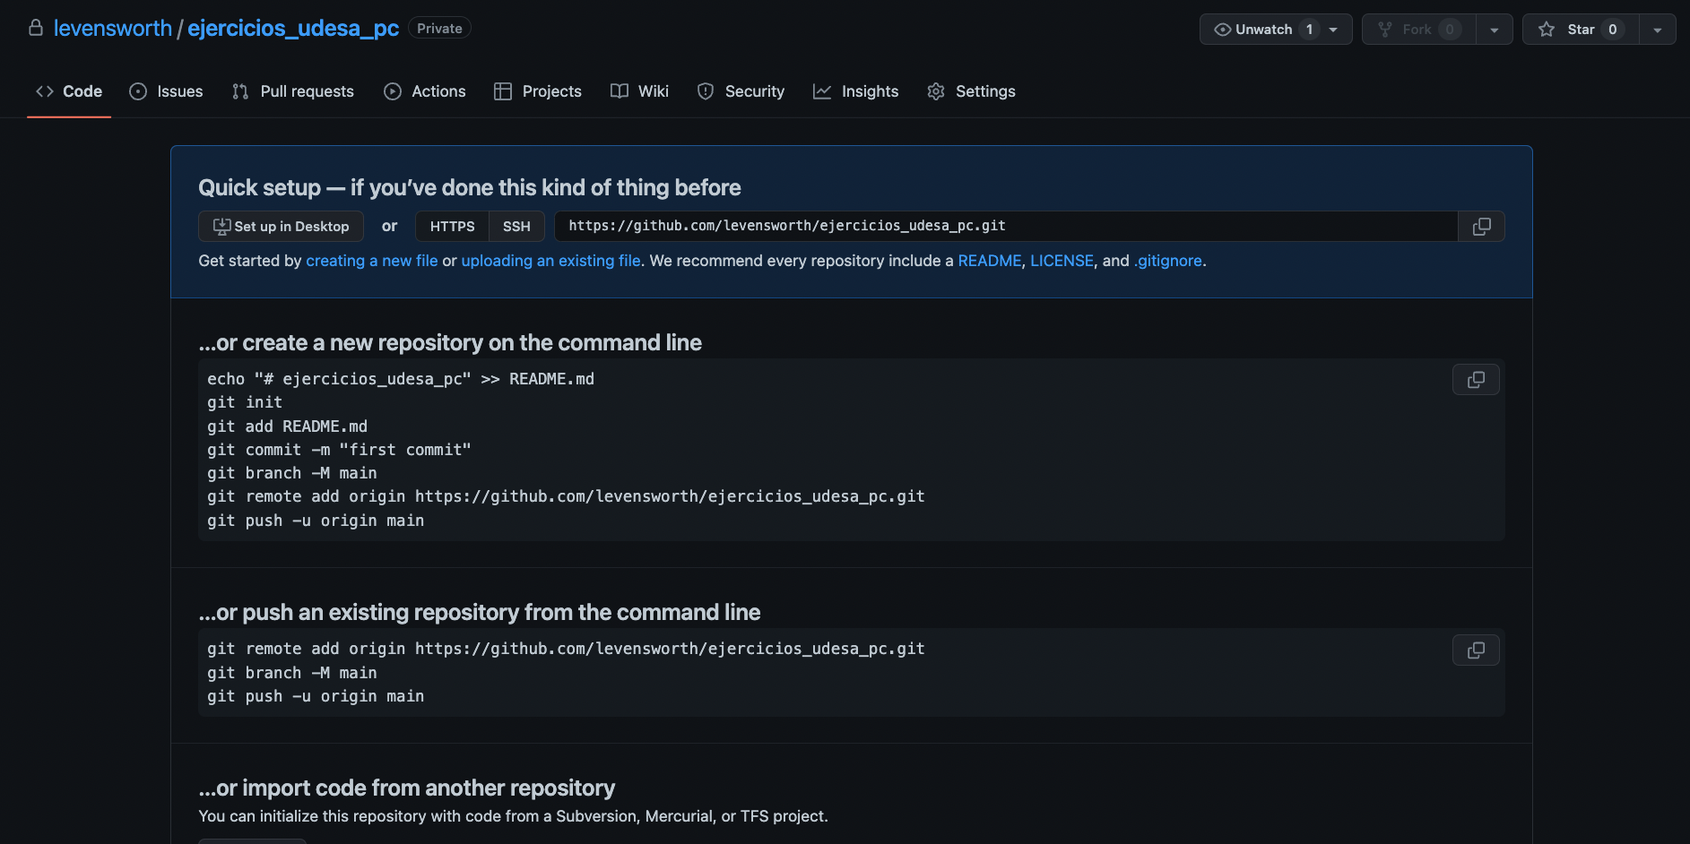Click the Security shield icon
1690x844 pixels.
pyautogui.click(x=706, y=91)
